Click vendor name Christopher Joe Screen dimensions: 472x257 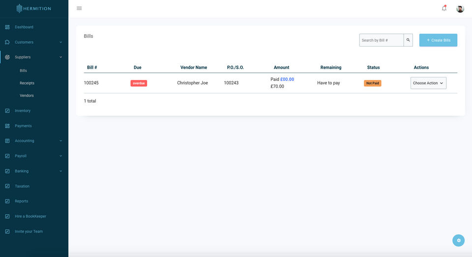pos(192,83)
